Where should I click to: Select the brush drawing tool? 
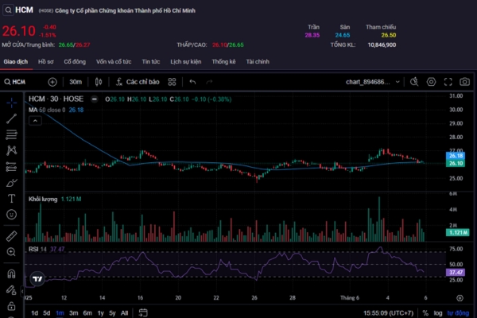[x=12, y=183]
